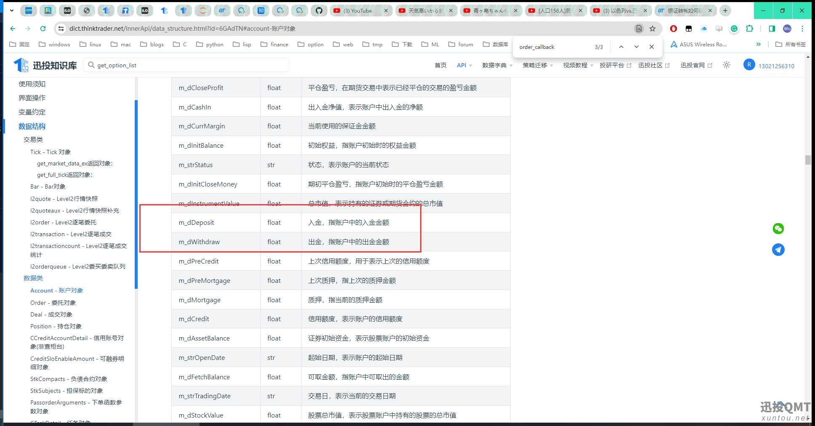Bookmark this page with the star icon
Viewport: 815px width, 426px height.
pos(653,29)
